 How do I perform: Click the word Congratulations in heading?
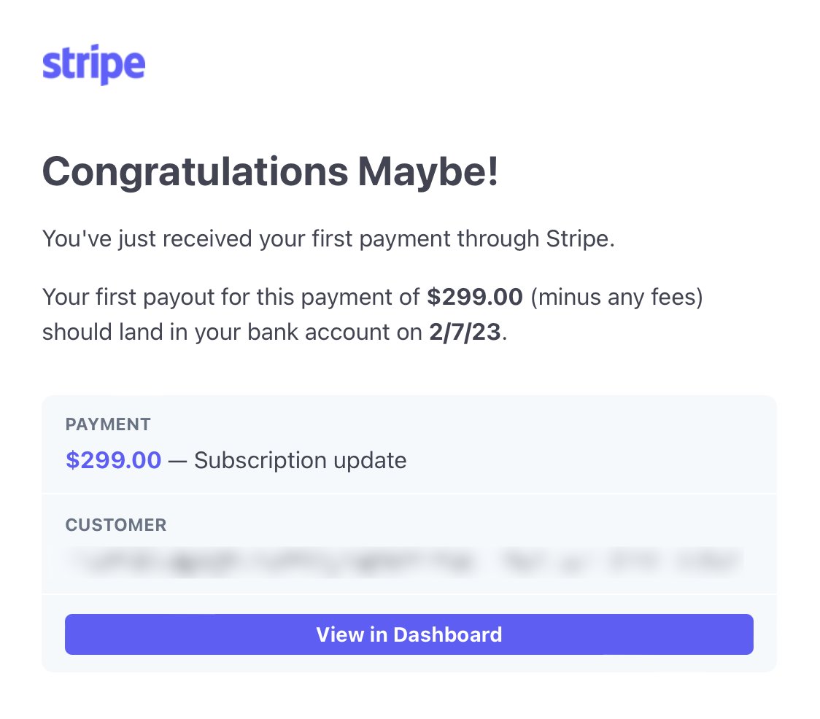pyautogui.click(x=195, y=172)
